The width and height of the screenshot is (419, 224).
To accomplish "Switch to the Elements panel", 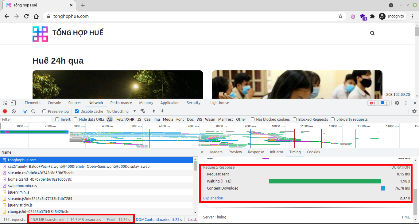I will click(x=33, y=103).
